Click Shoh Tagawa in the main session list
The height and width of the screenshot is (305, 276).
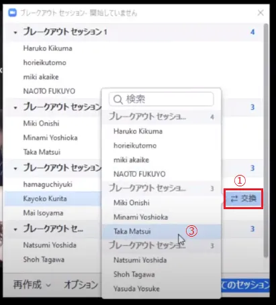[44, 259]
